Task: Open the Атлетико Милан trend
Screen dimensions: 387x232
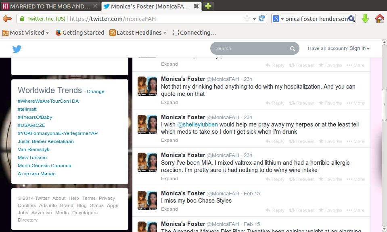Action: 37,174
